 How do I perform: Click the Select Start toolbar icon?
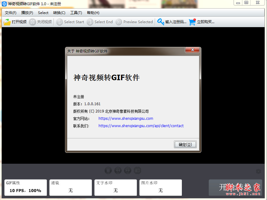tap(60, 22)
